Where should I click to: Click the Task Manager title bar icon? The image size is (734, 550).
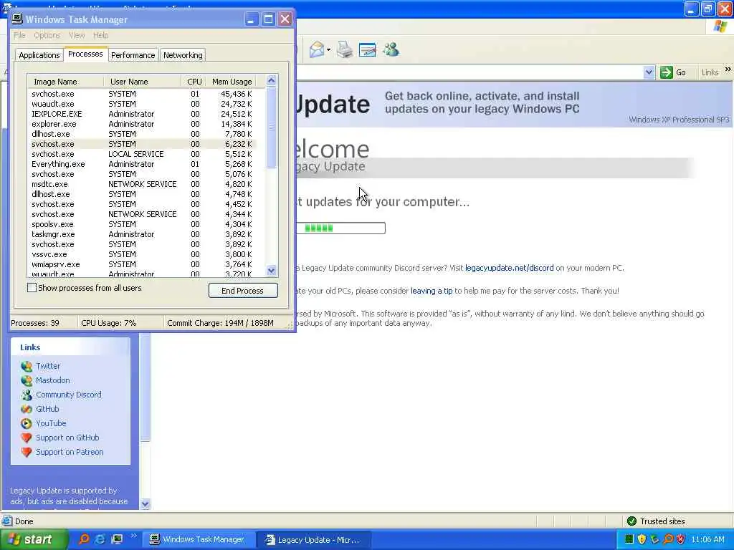coord(17,19)
